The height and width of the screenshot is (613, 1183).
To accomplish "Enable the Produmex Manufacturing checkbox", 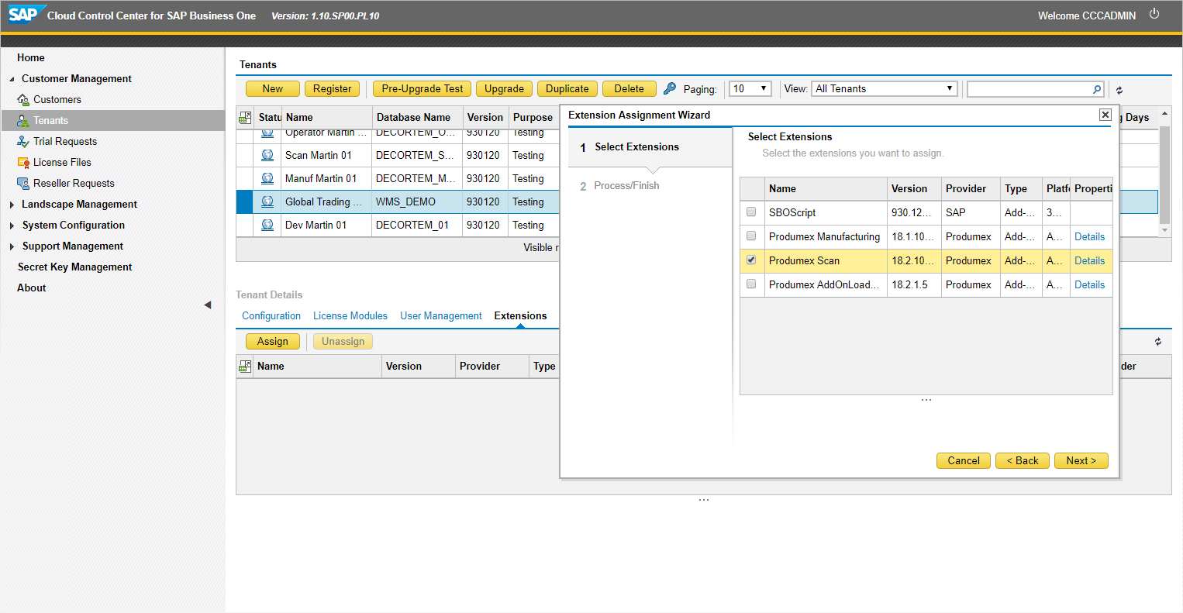I will pyautogui.click(x=751, y=236).
